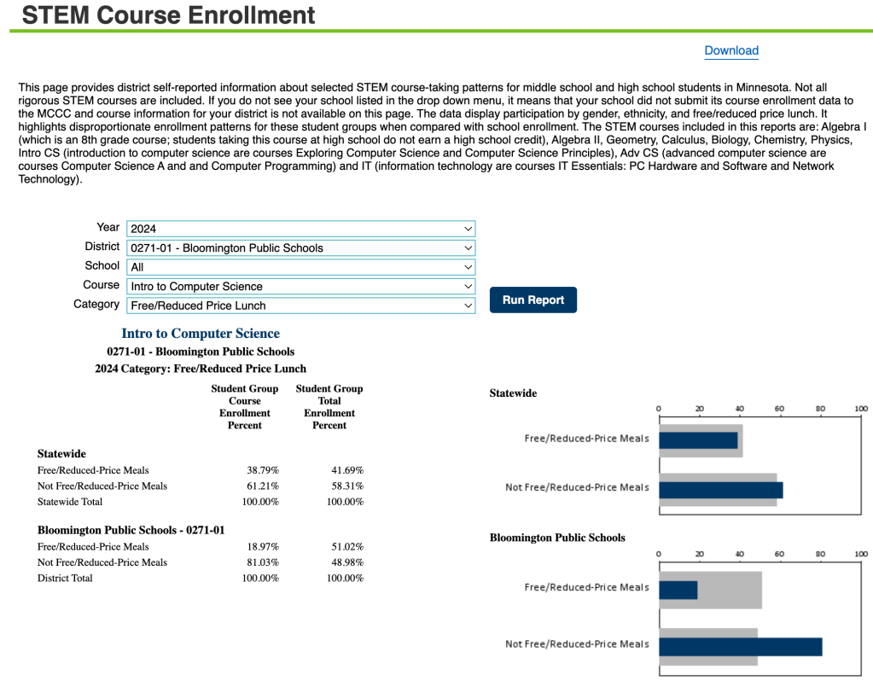Click Statewide Free/Reduced-Price Meals blue bar

click(x=698, y=440)
